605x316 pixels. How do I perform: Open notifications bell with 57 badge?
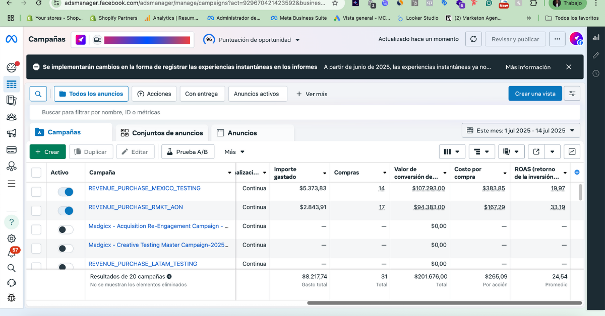click(x=12, y=253)
